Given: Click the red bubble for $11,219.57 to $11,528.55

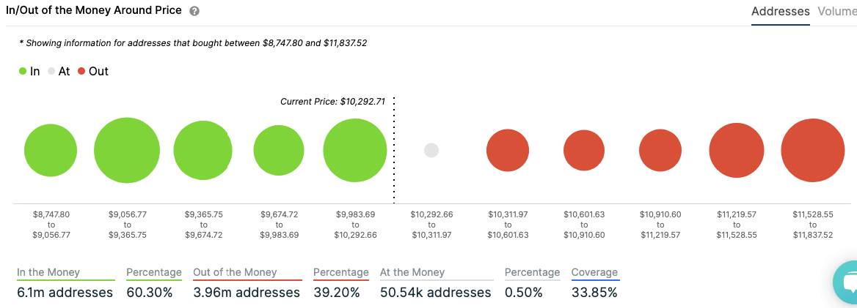Looking at the screenshot, I should (737, 151).
